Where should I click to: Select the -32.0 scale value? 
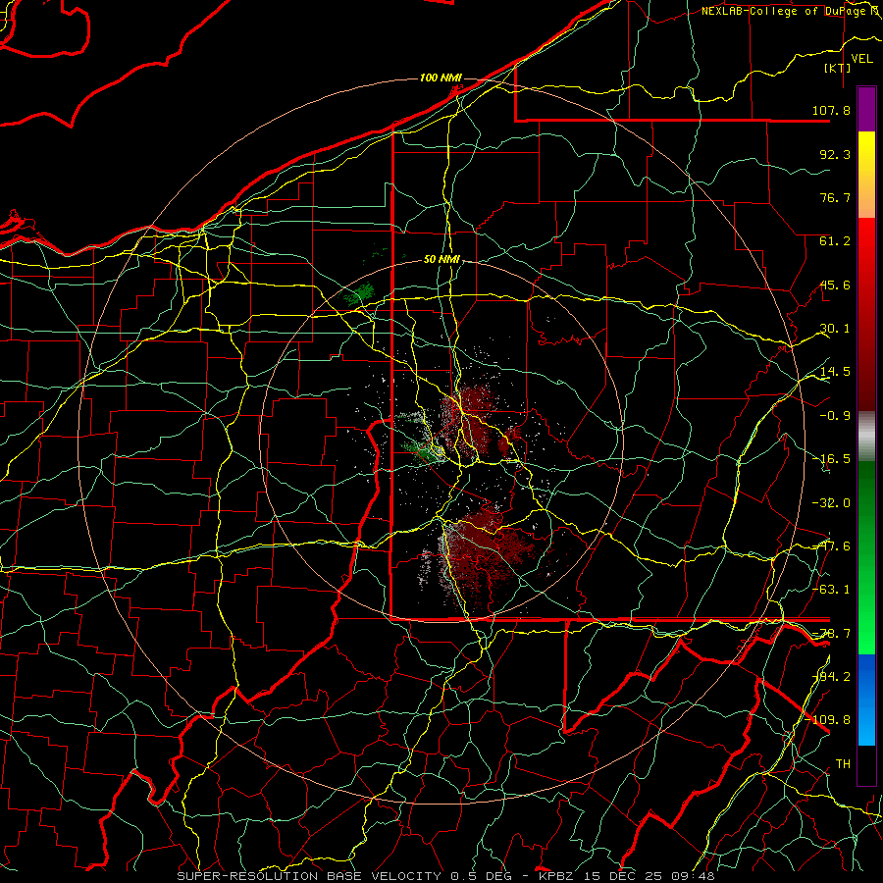pos(831,503)
